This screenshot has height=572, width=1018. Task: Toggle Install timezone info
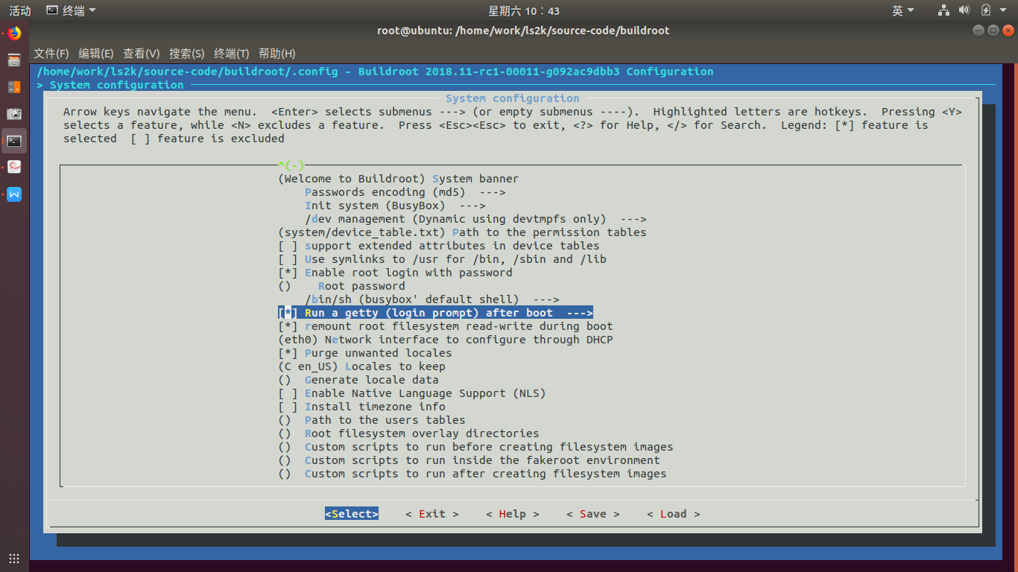362,407
